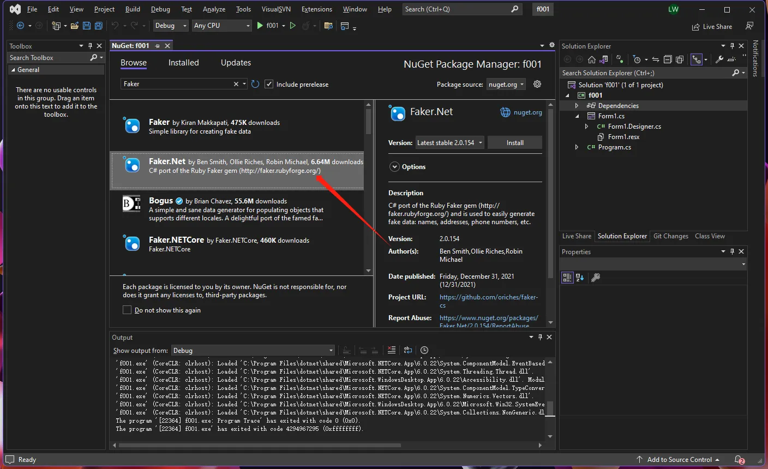Click Property Pages wrench in Properties panel
768x469 pixels.
[x=596, y=278]
